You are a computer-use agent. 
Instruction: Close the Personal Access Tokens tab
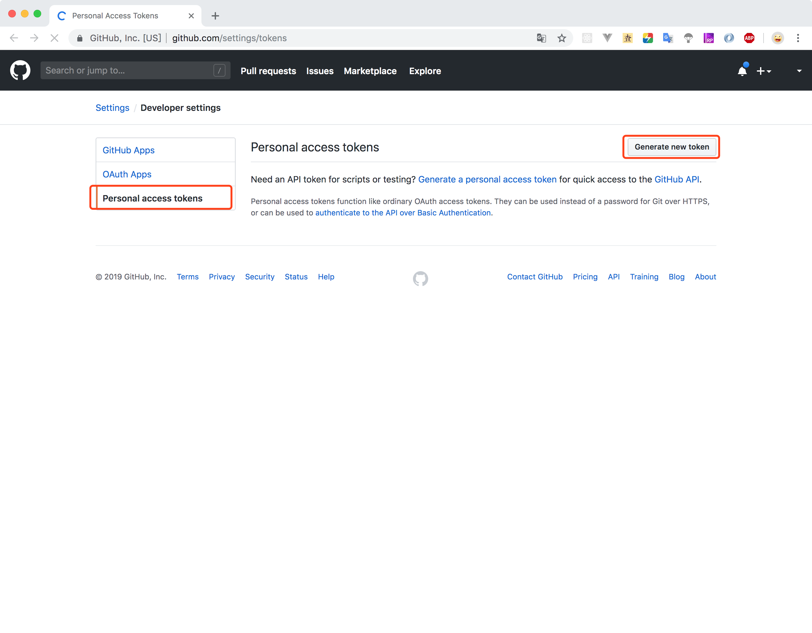coord(191,16)
